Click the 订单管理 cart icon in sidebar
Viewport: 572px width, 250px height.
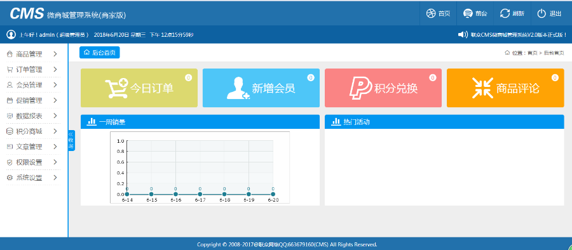click(10, 70)
